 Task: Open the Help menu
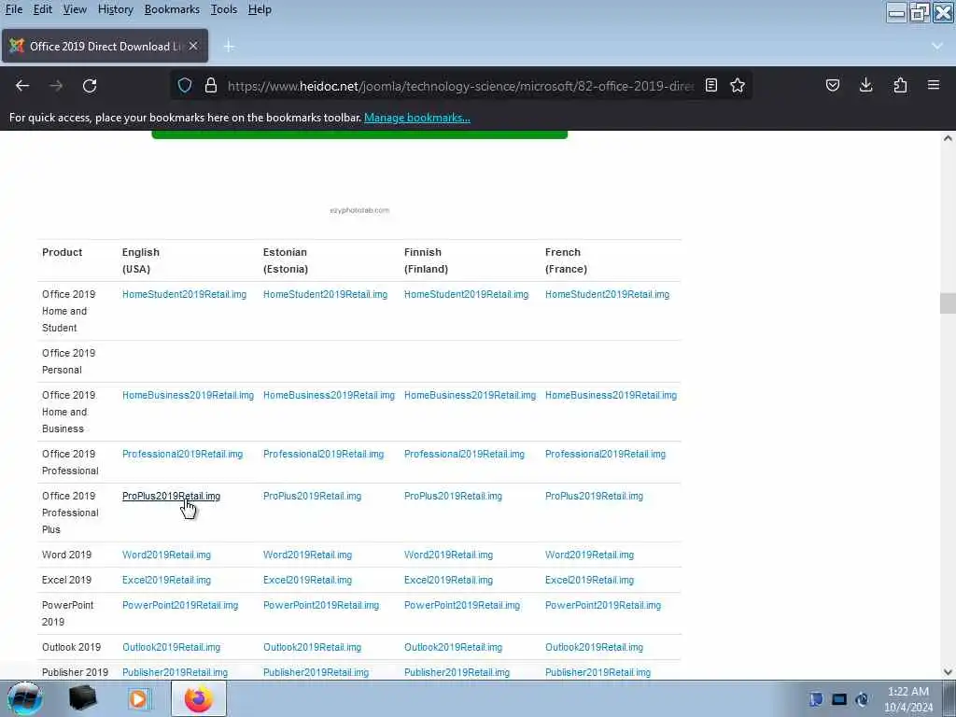pos(260,9)
